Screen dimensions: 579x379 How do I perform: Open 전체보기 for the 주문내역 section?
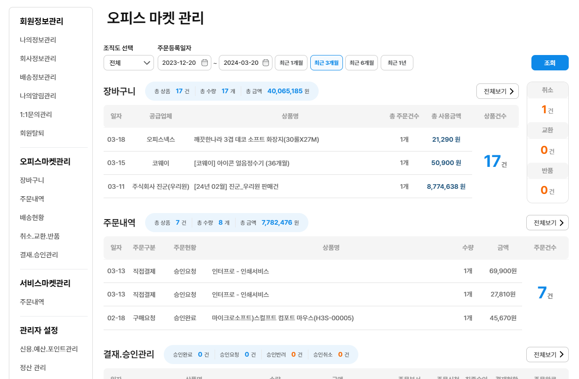[547, 223]
